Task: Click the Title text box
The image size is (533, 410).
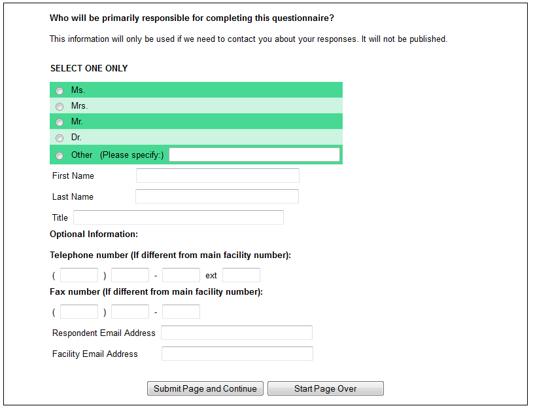Action: 178,217
